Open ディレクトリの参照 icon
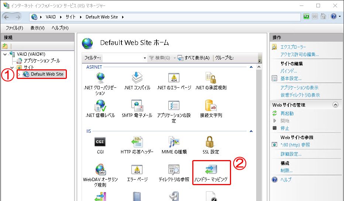This screenshot has width=344, height=201. pyautogui.click(x=174, y=170)
